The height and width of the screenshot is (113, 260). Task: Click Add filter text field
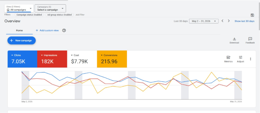(x=80, y=15)
